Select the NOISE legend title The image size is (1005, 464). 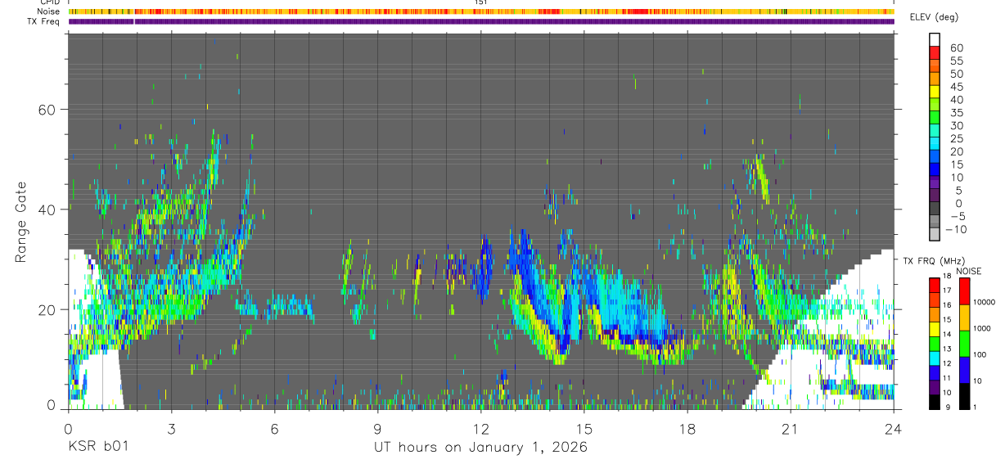968,271
